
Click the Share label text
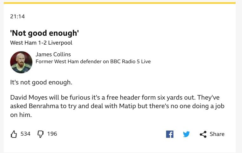[x=217, y=134]
